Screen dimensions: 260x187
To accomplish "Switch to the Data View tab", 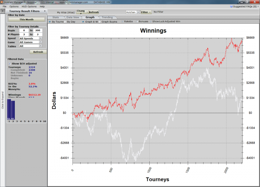I will [x=73, y=17].
